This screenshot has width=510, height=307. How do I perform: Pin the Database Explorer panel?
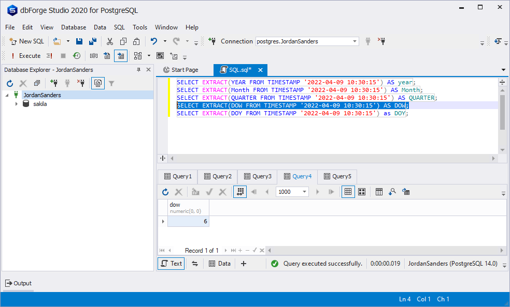coord(139,69)
